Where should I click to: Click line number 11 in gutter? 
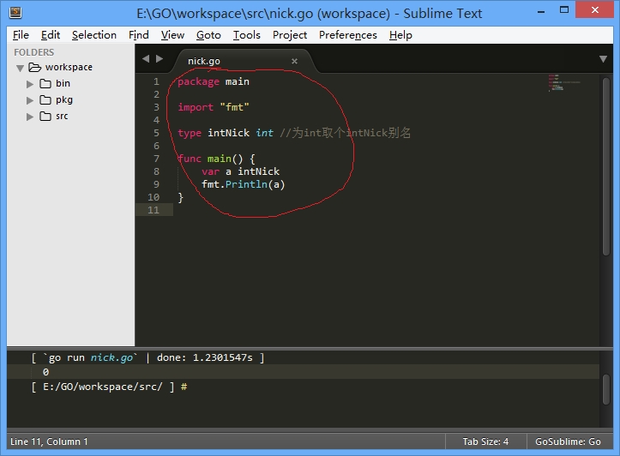pos(153,210)
